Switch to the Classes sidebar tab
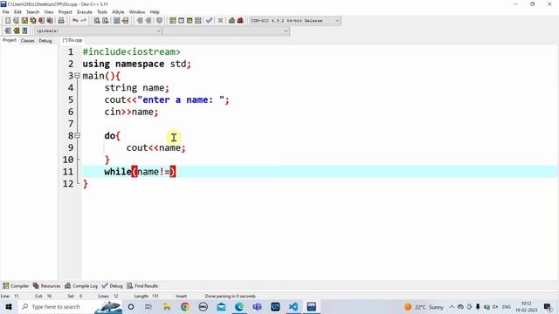The height and width of the screenshot is (314, 559). (x=27, y=41)
